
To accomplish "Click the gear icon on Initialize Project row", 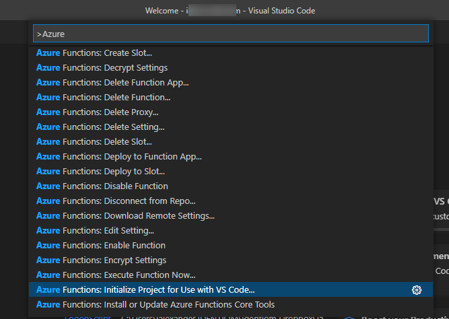I will [417, 290].
